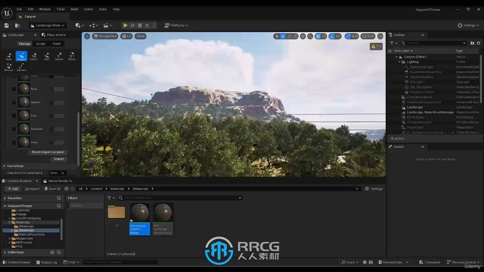Open the Edit menu
Screen dimensions: 484x272
[31, 9]
